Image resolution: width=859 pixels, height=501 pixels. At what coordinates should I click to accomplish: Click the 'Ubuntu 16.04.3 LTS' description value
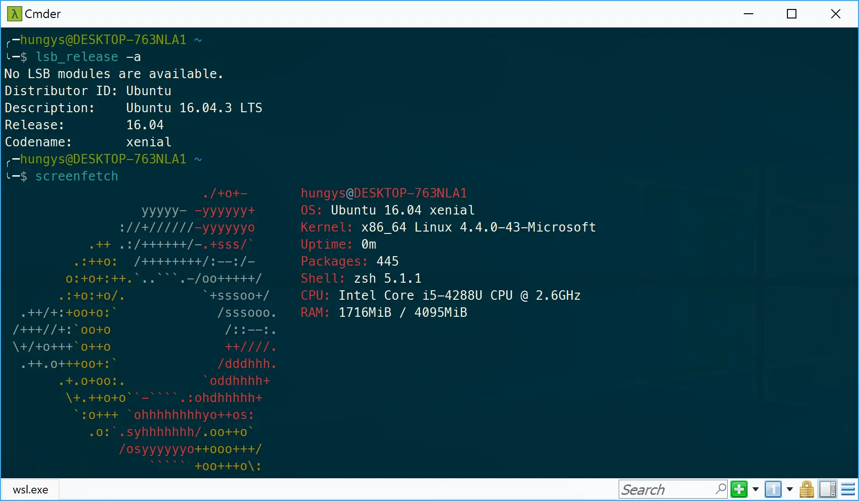click(194, 108)
